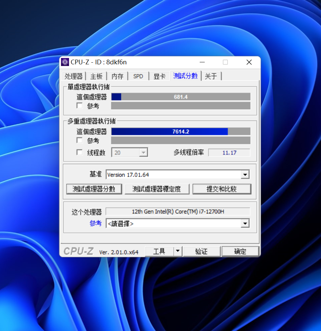321x331 pixels.
Task: Confirm with the 确定 button
Action: tap(240, 251)
